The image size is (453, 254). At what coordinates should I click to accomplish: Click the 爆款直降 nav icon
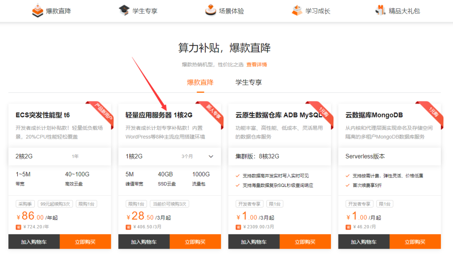[x=38, y=10]
